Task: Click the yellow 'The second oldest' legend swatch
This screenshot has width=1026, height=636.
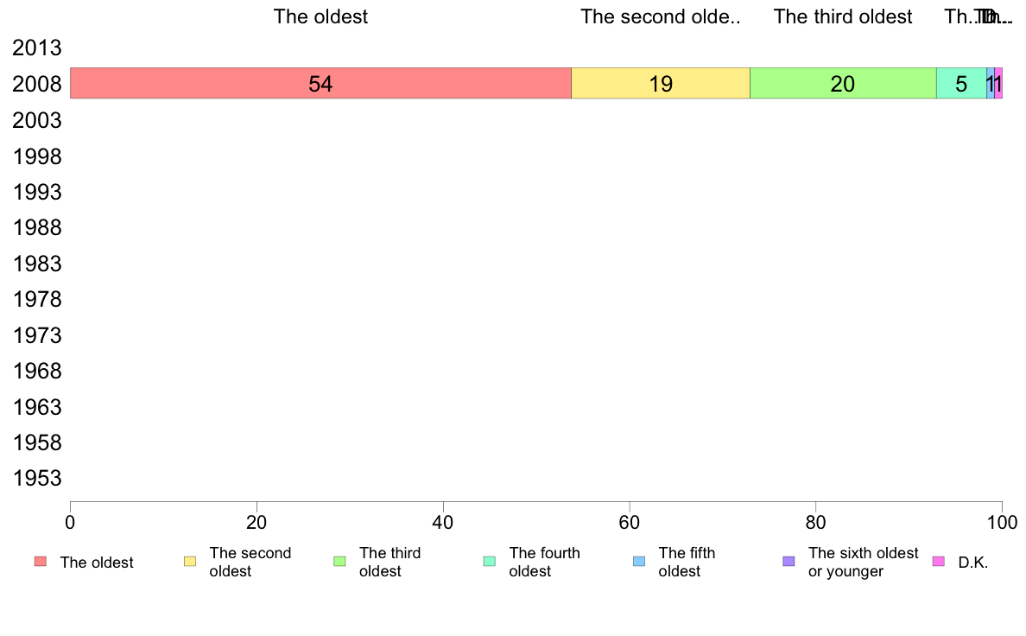Action: 190,562
